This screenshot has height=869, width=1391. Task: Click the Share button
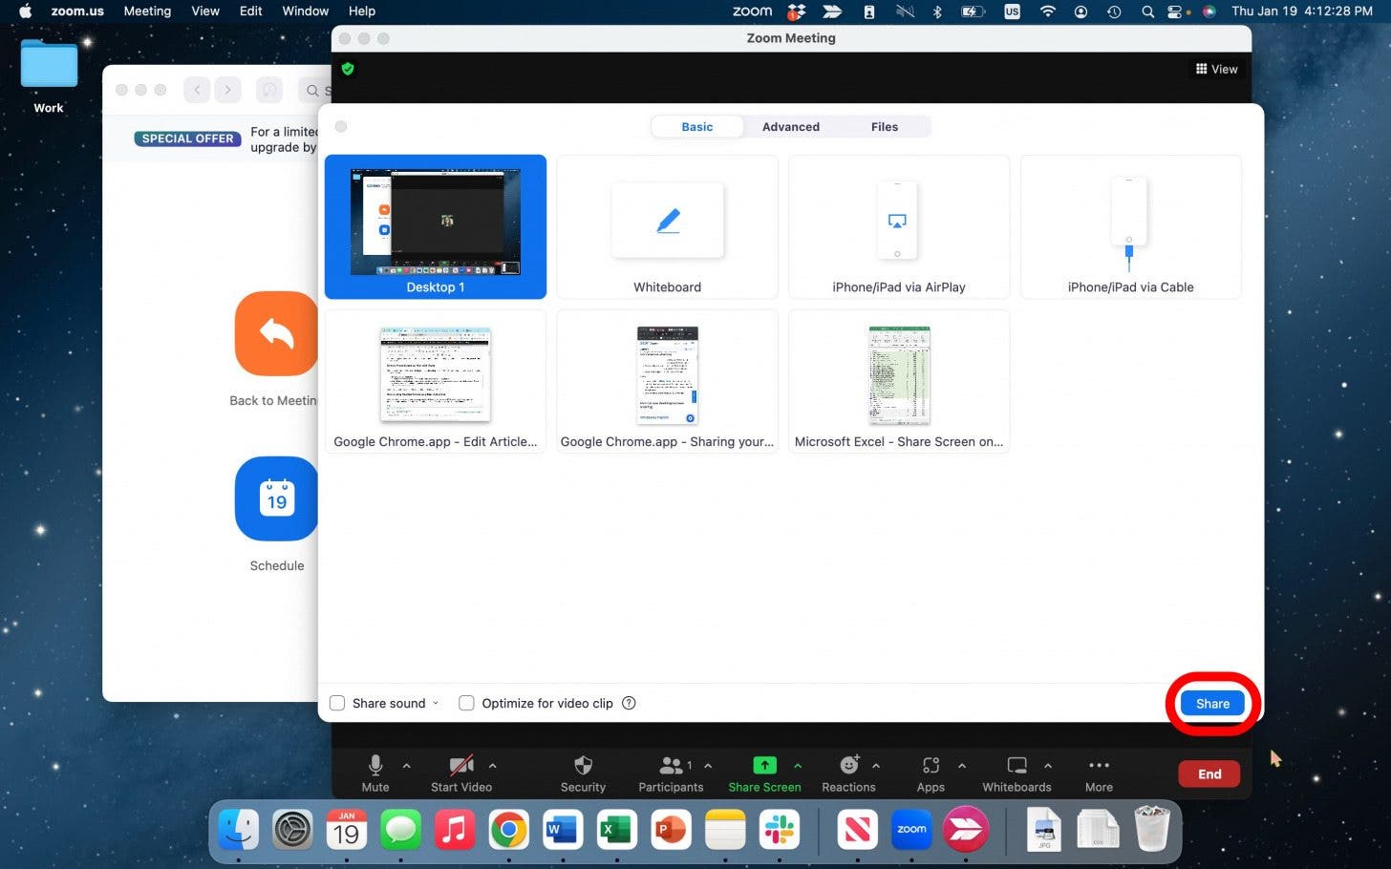[x=1212, y=703]
